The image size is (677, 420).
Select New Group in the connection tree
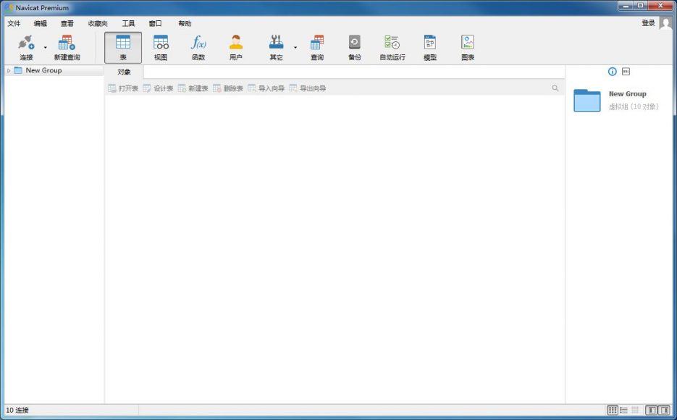(x=43, y=70)
